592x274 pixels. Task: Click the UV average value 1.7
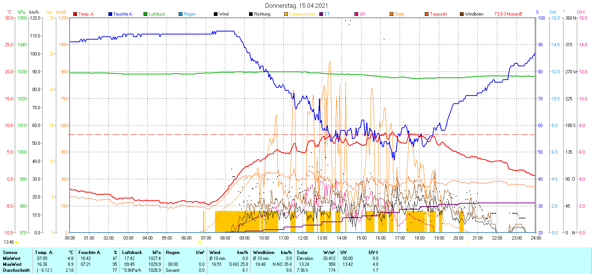coord(376,270)
